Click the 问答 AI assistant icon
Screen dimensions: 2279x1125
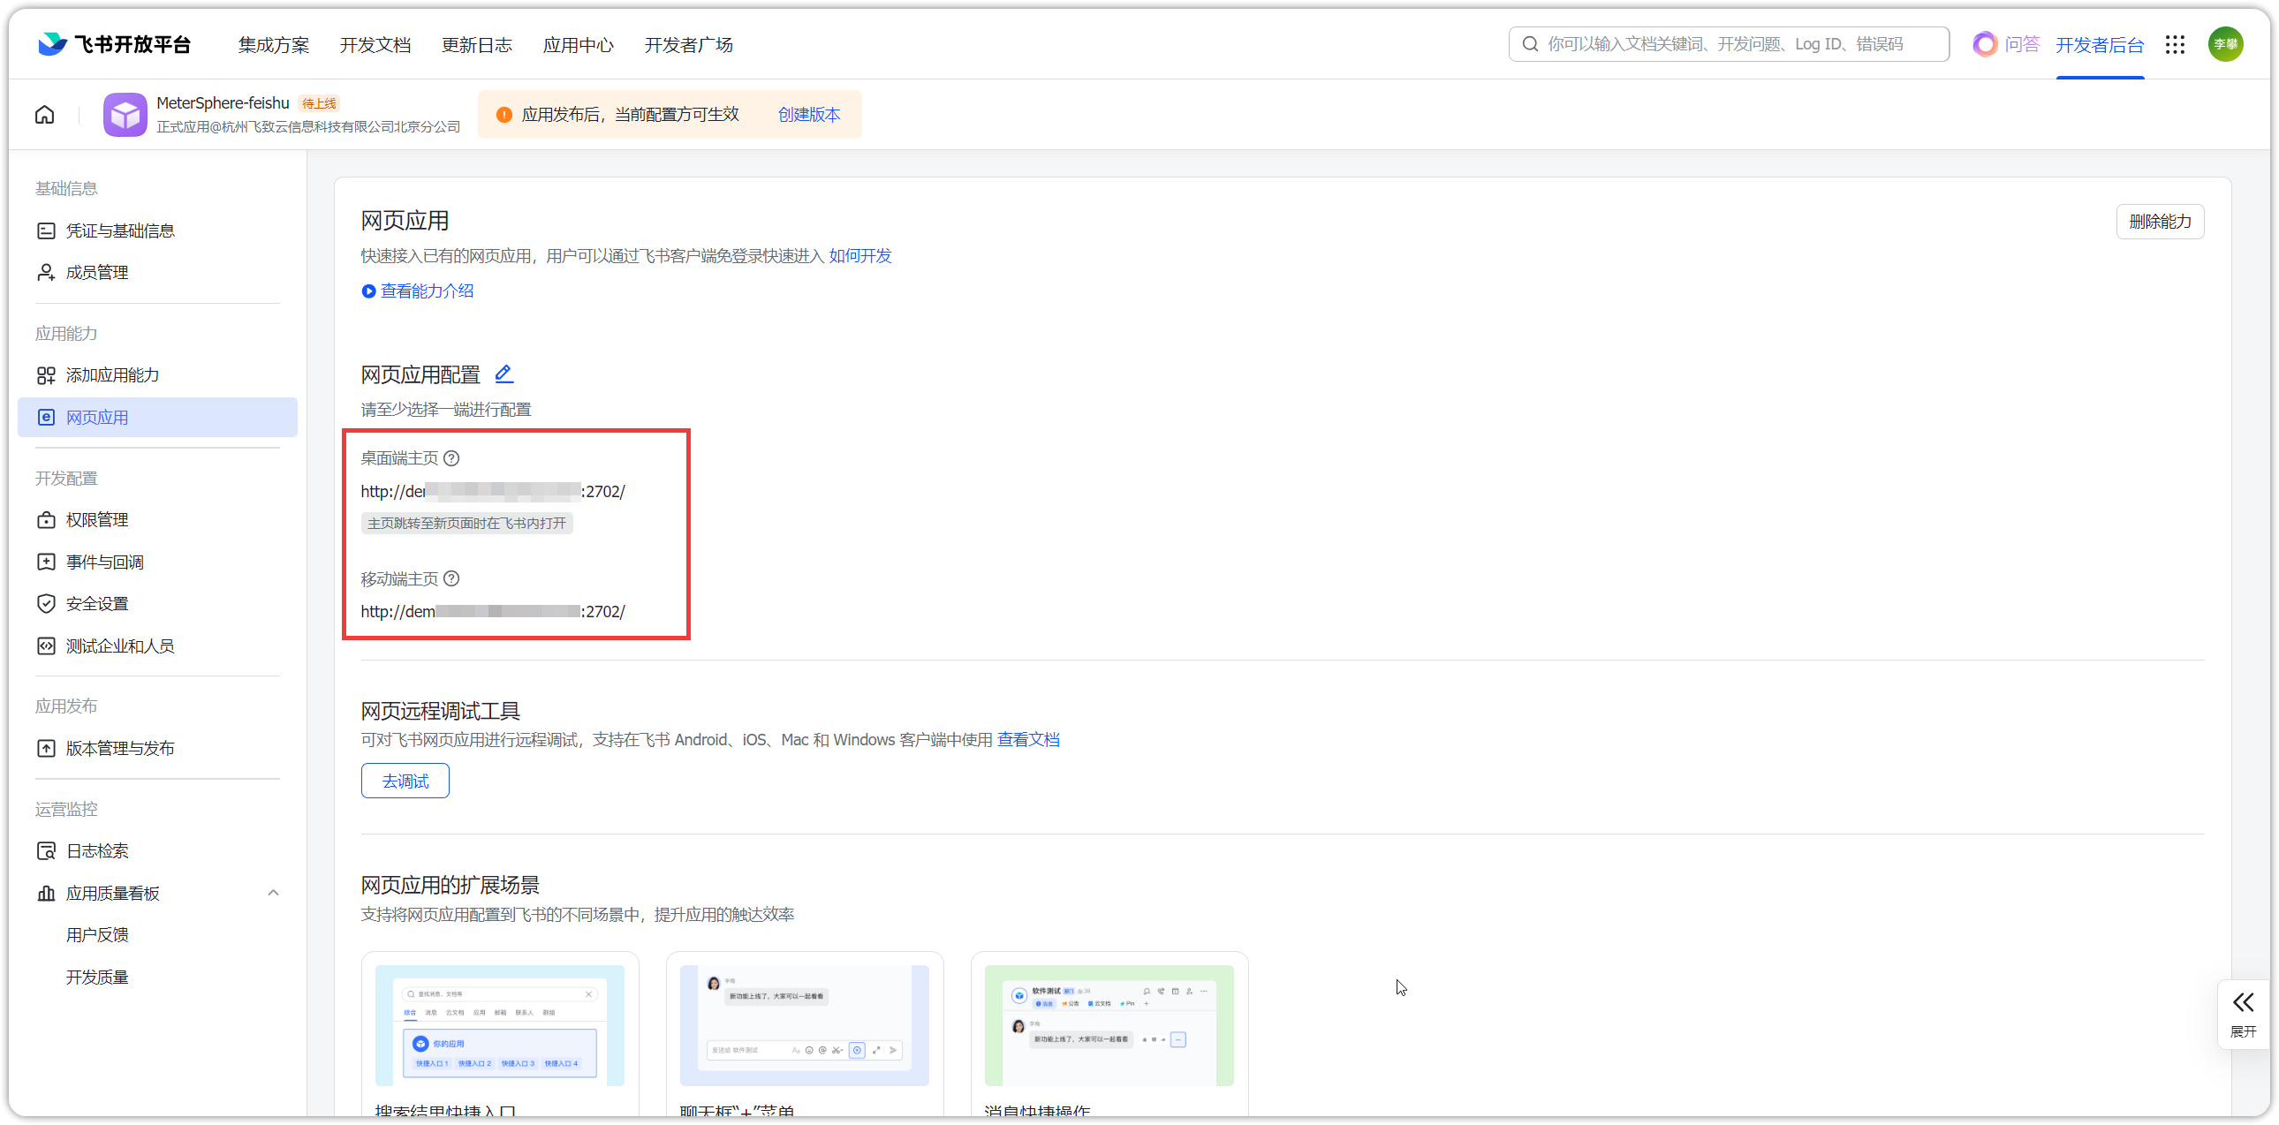pyautogui.click(x=1984, y=44)
